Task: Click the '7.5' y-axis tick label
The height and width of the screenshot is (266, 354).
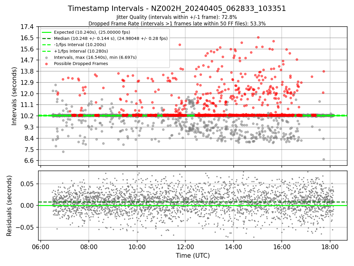Action: pyautogui.click(x=28, y=150)
